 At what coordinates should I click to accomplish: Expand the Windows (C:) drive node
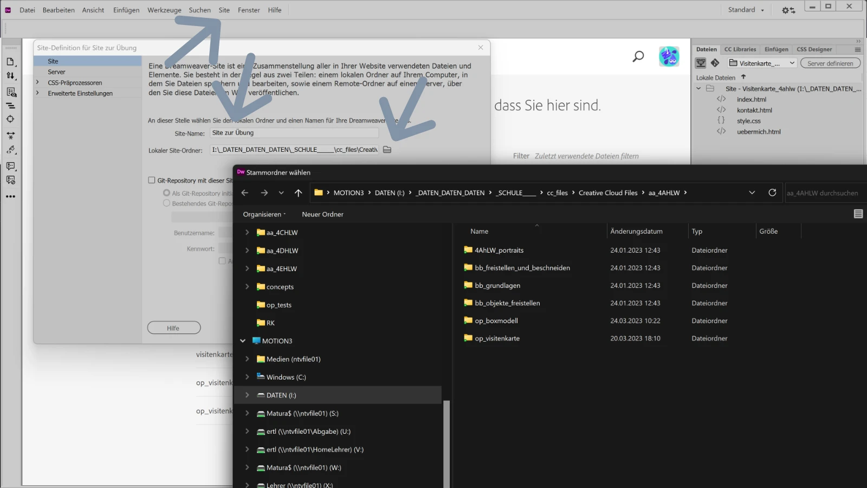click(x=247, y=377)
